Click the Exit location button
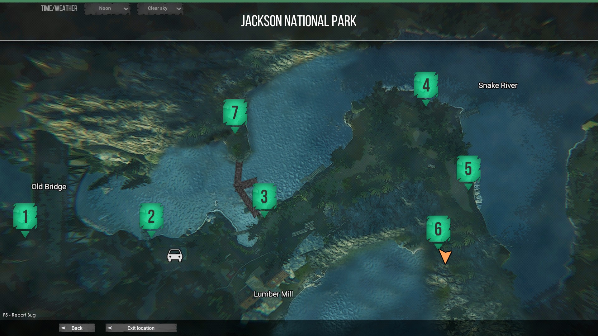The height and width of the screenshot is (336, 598). click(141, 328)
